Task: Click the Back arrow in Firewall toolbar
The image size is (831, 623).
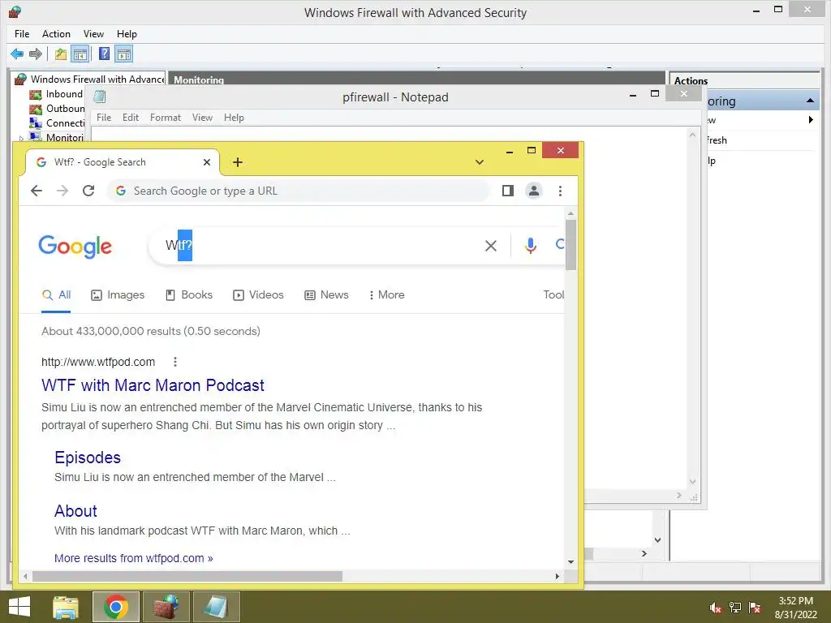Action: (x=17, y=54)
